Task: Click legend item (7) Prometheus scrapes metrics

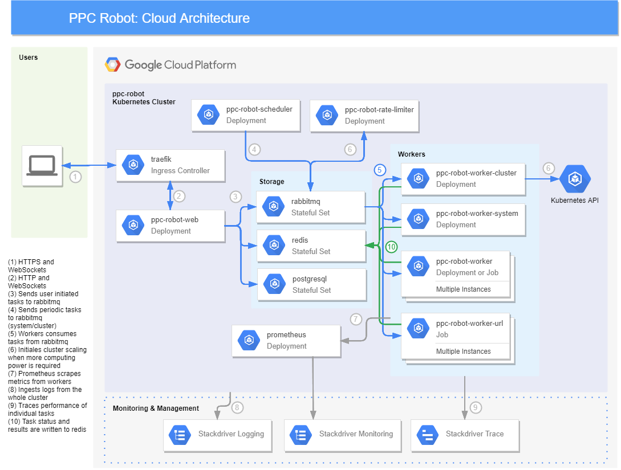Action: click(44, 377)
